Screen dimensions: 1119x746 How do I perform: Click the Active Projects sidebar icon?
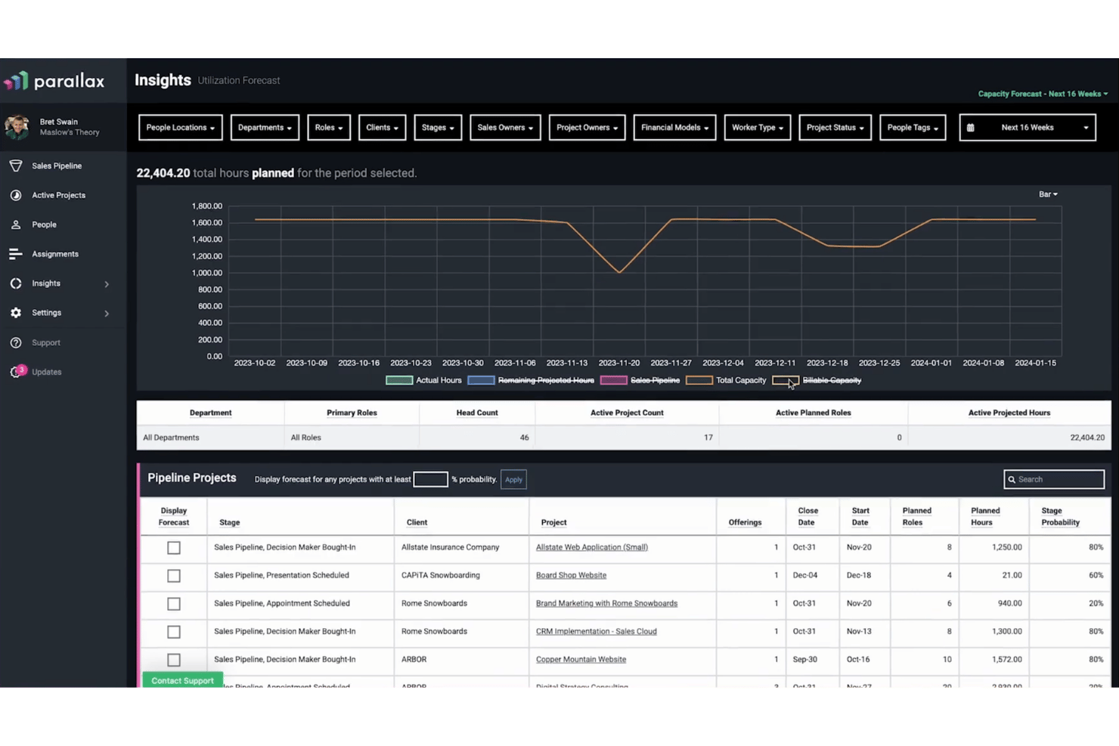tap(16, 195)
